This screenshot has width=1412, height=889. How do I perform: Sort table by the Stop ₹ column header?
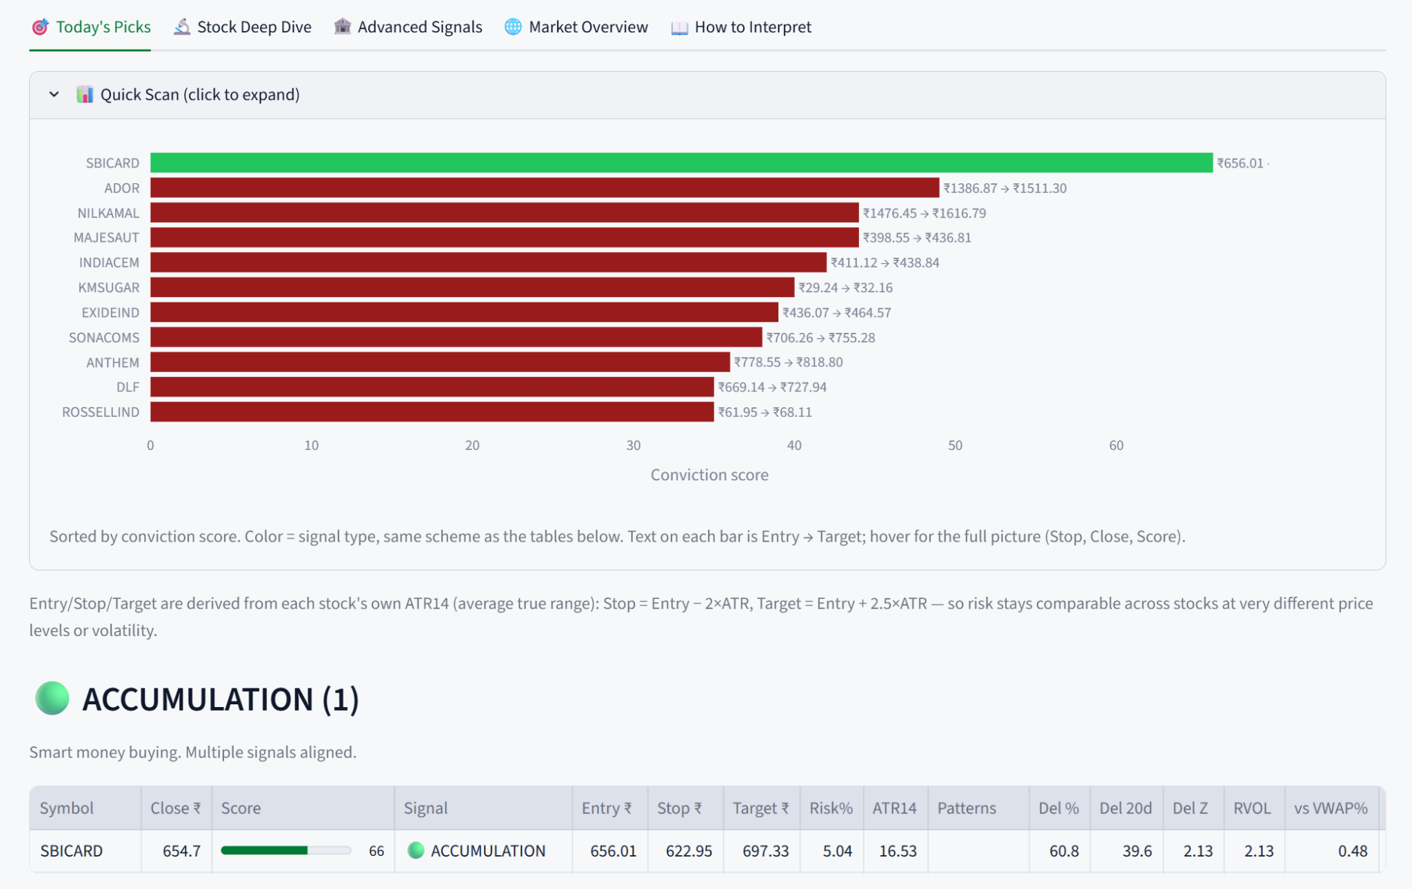point(685,808)
